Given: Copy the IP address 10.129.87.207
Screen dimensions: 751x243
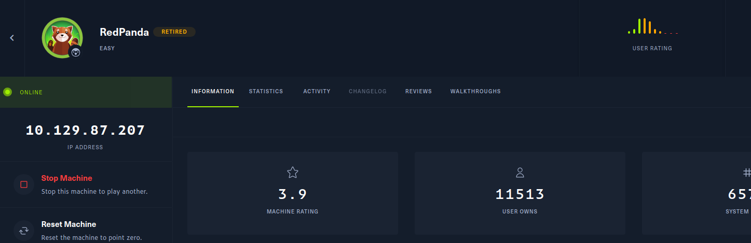Looking at the screenshot, I should pos(85,130).
